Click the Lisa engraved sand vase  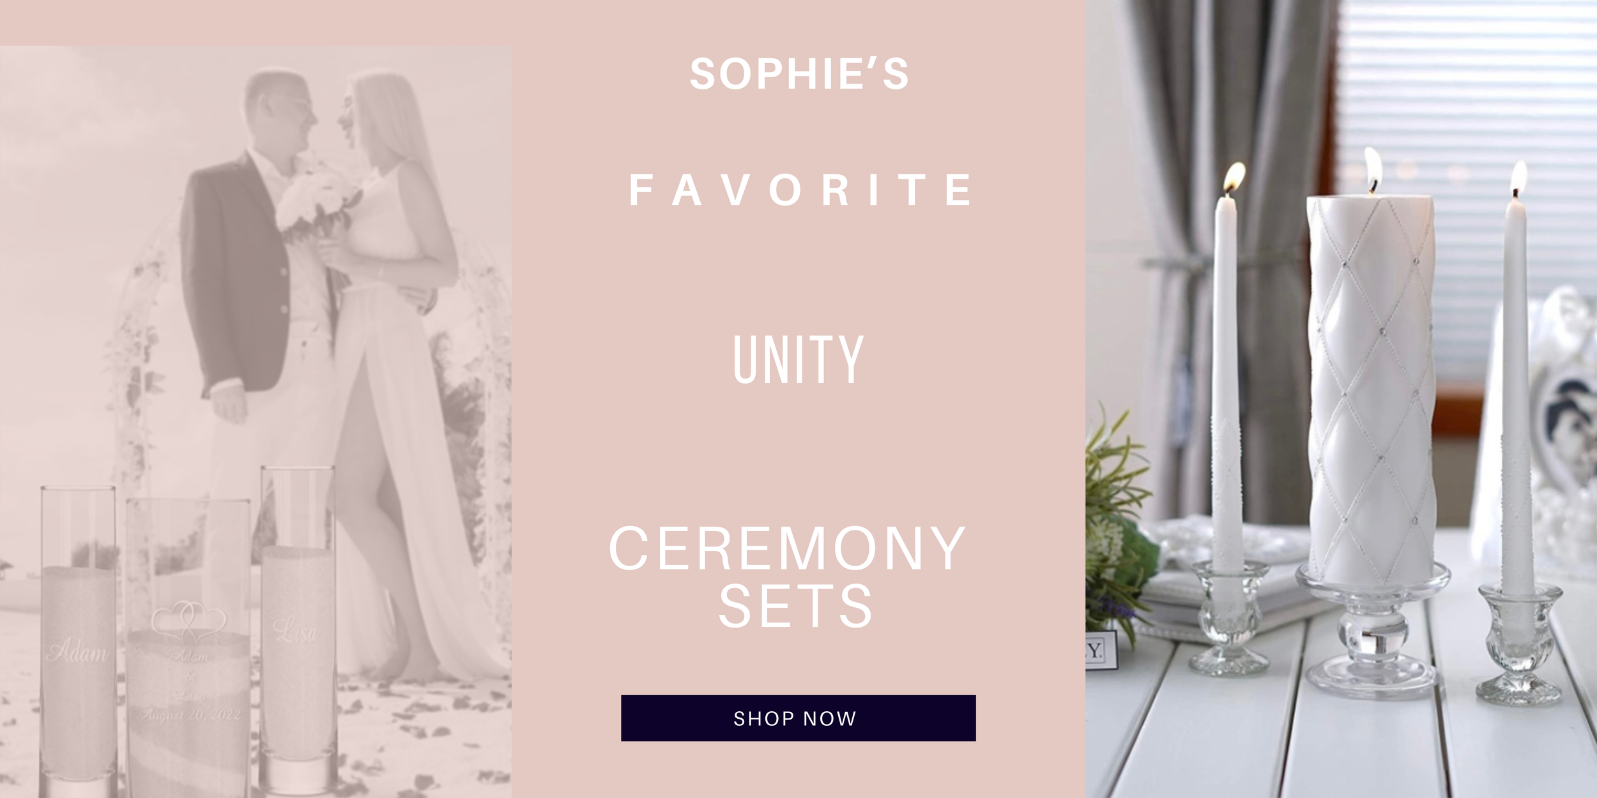click(x=298, y=629)
